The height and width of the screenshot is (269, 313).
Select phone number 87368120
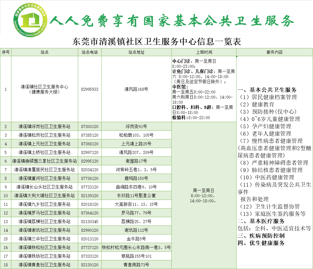(90, 144)
